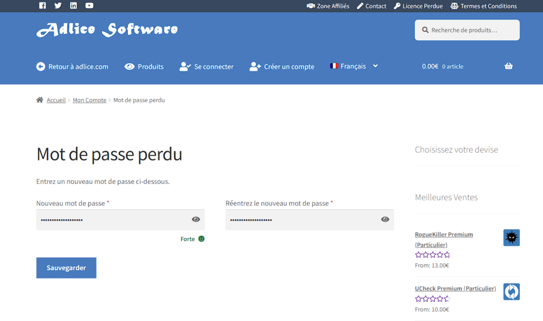Select Se connecter in navigation
Screen dimensions: 543x321
click(x=207, y=67)
